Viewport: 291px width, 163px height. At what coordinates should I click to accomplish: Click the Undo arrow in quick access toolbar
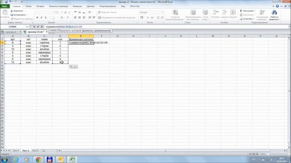click(10, 2)
